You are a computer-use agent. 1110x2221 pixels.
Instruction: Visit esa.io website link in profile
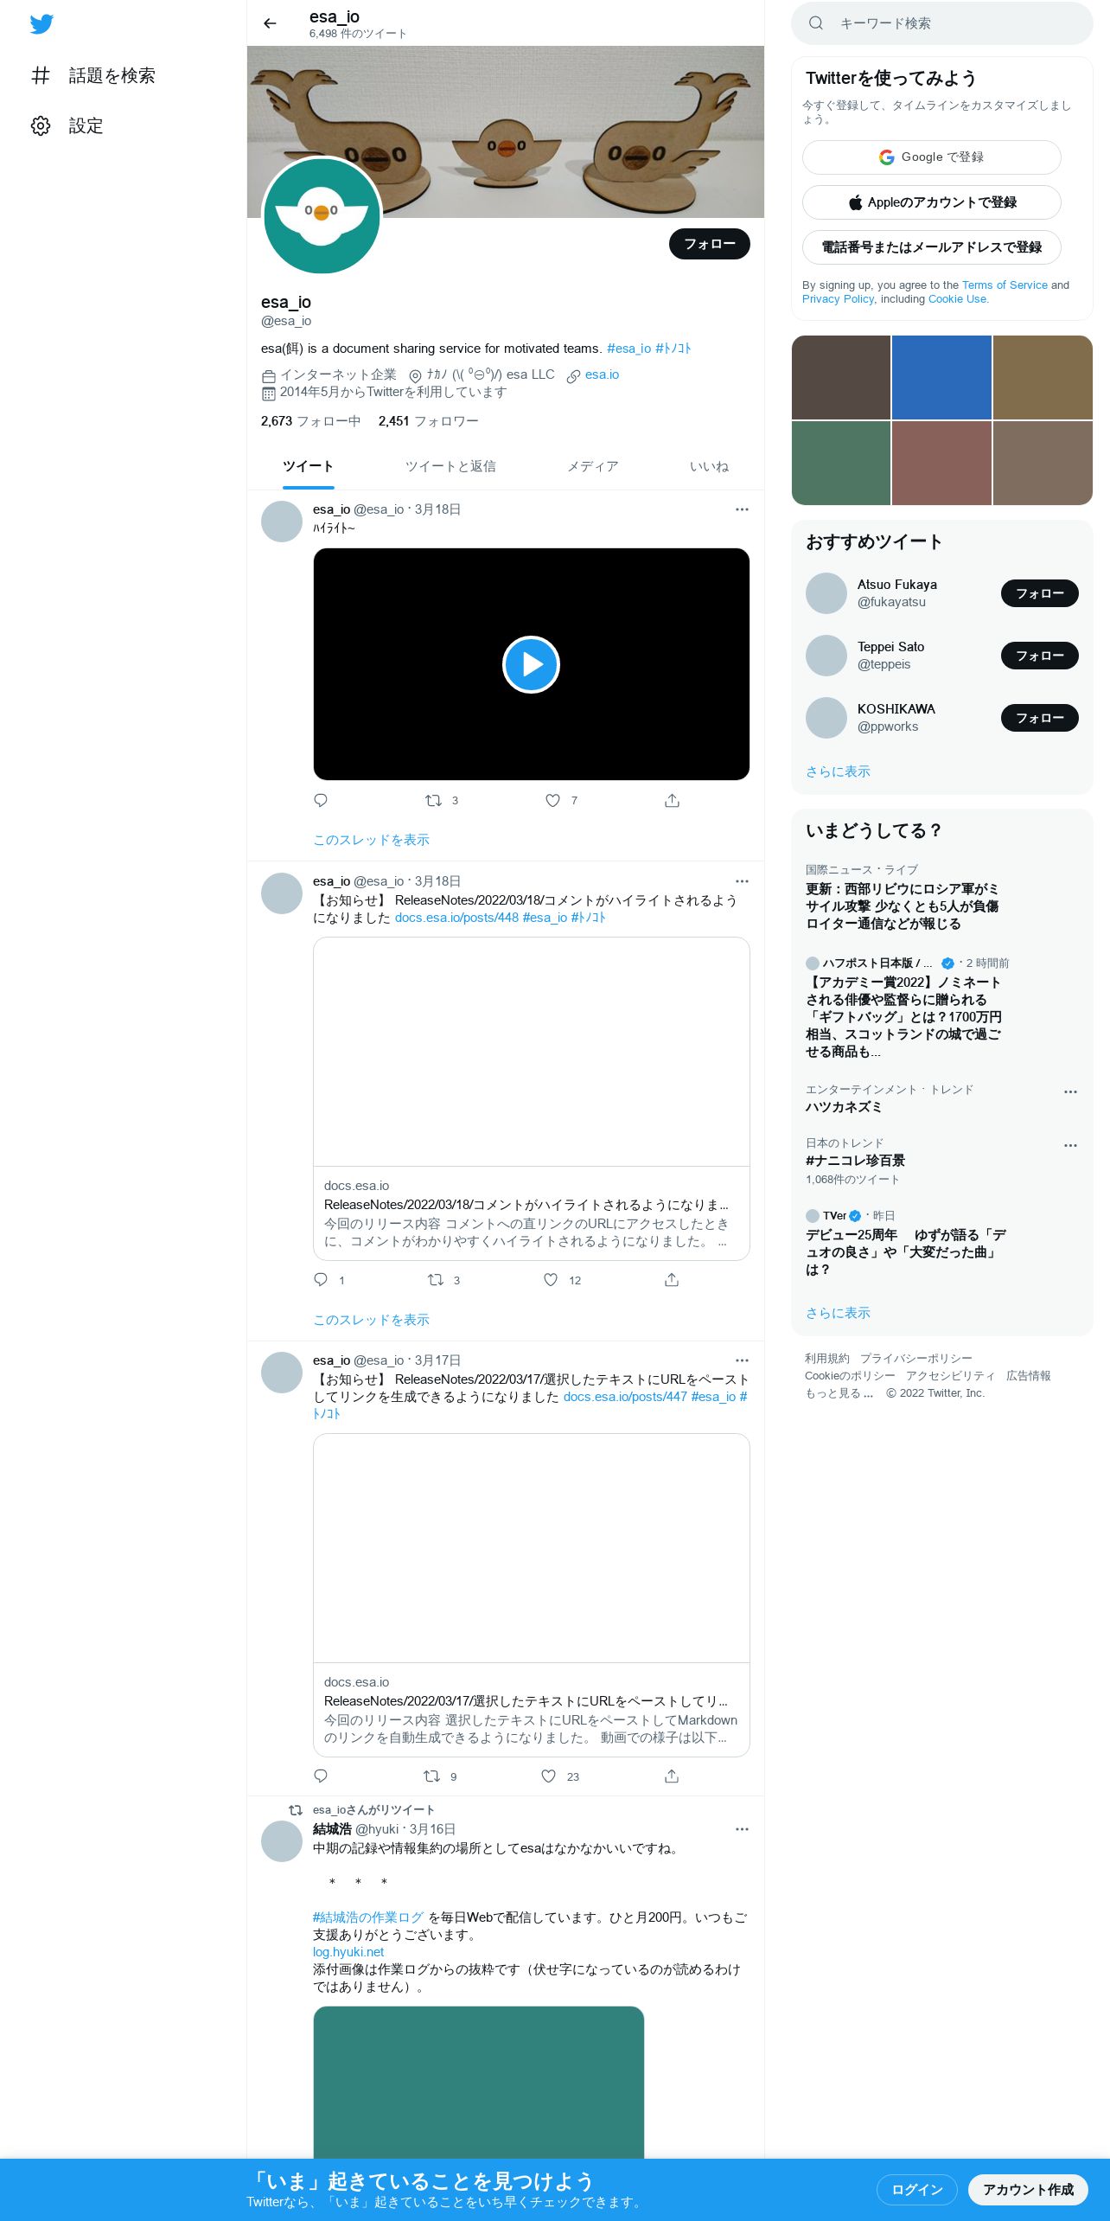point(602,374)
